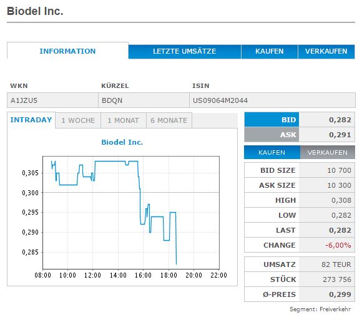Click the CHANGE value -6,00%

(338, 245)
